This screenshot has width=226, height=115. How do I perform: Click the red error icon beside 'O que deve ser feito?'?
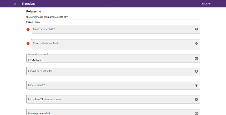click(28, 29)
